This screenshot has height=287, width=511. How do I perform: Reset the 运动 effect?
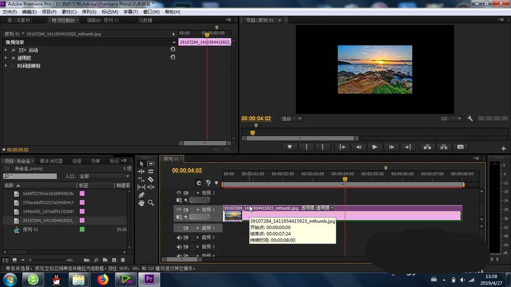[173, 49]
